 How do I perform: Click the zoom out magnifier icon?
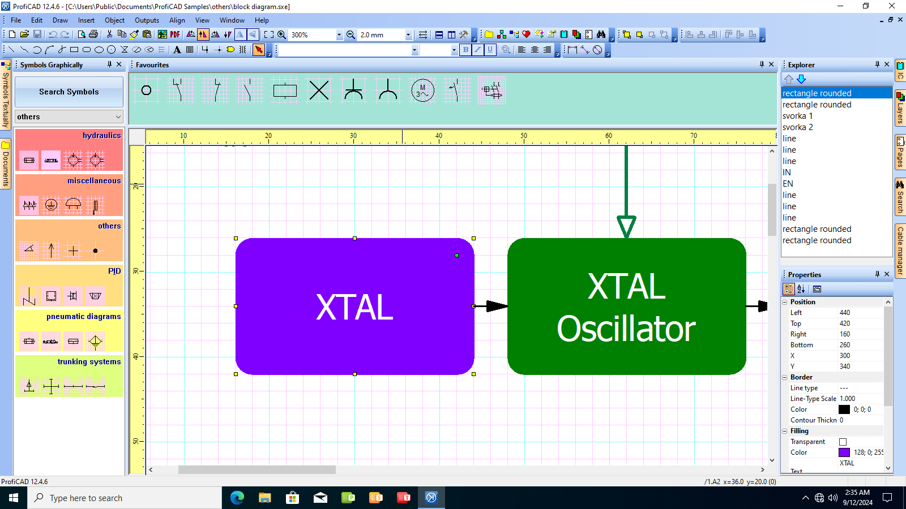351,34
